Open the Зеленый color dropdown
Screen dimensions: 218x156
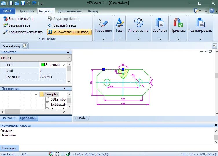coord(64,65)
